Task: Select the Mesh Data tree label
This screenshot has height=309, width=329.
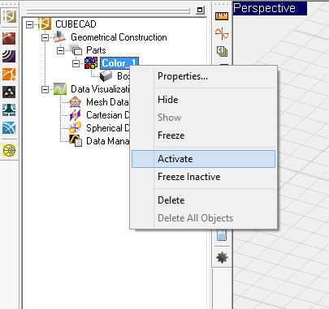Action: [107, 102]
